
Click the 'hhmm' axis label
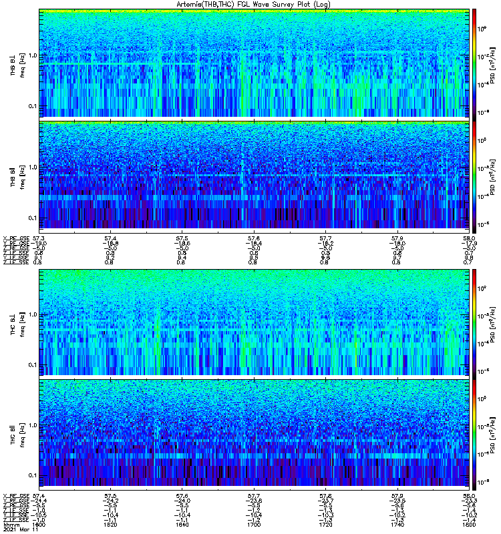[11, 525]
